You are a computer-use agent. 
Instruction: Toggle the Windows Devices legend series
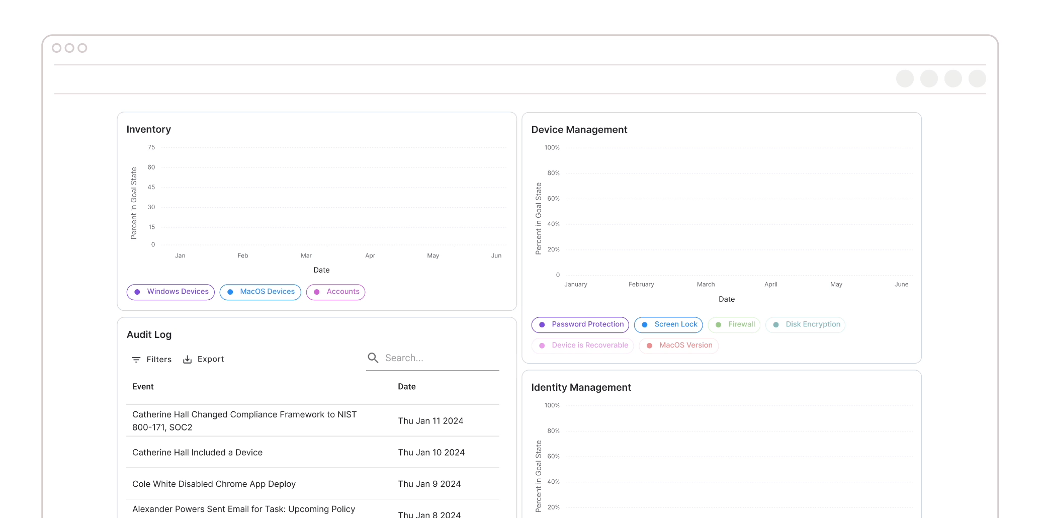coord(170,292)
